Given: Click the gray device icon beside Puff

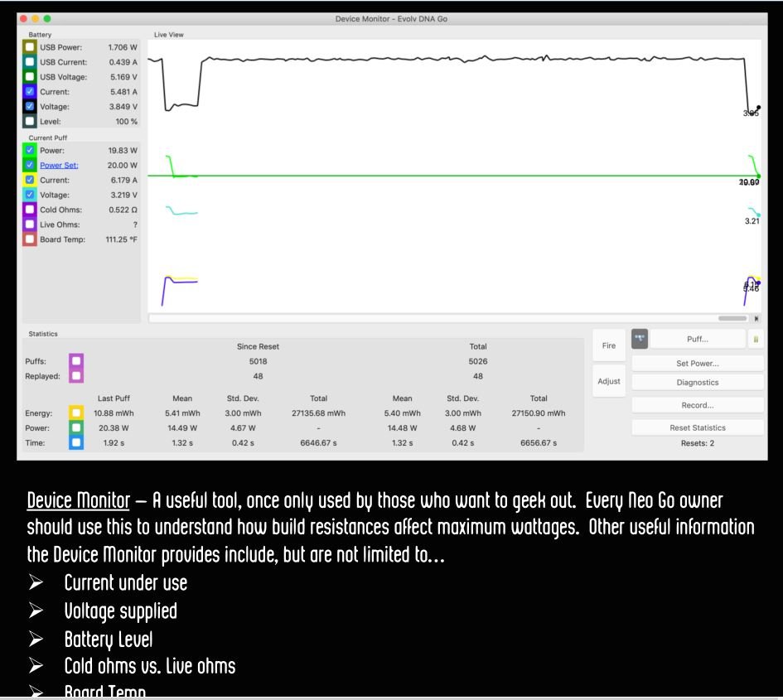Looking at the screenshot, I should (640, 339).
